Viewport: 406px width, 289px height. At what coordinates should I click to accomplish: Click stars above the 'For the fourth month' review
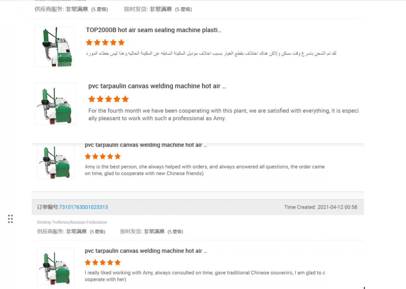108,99
